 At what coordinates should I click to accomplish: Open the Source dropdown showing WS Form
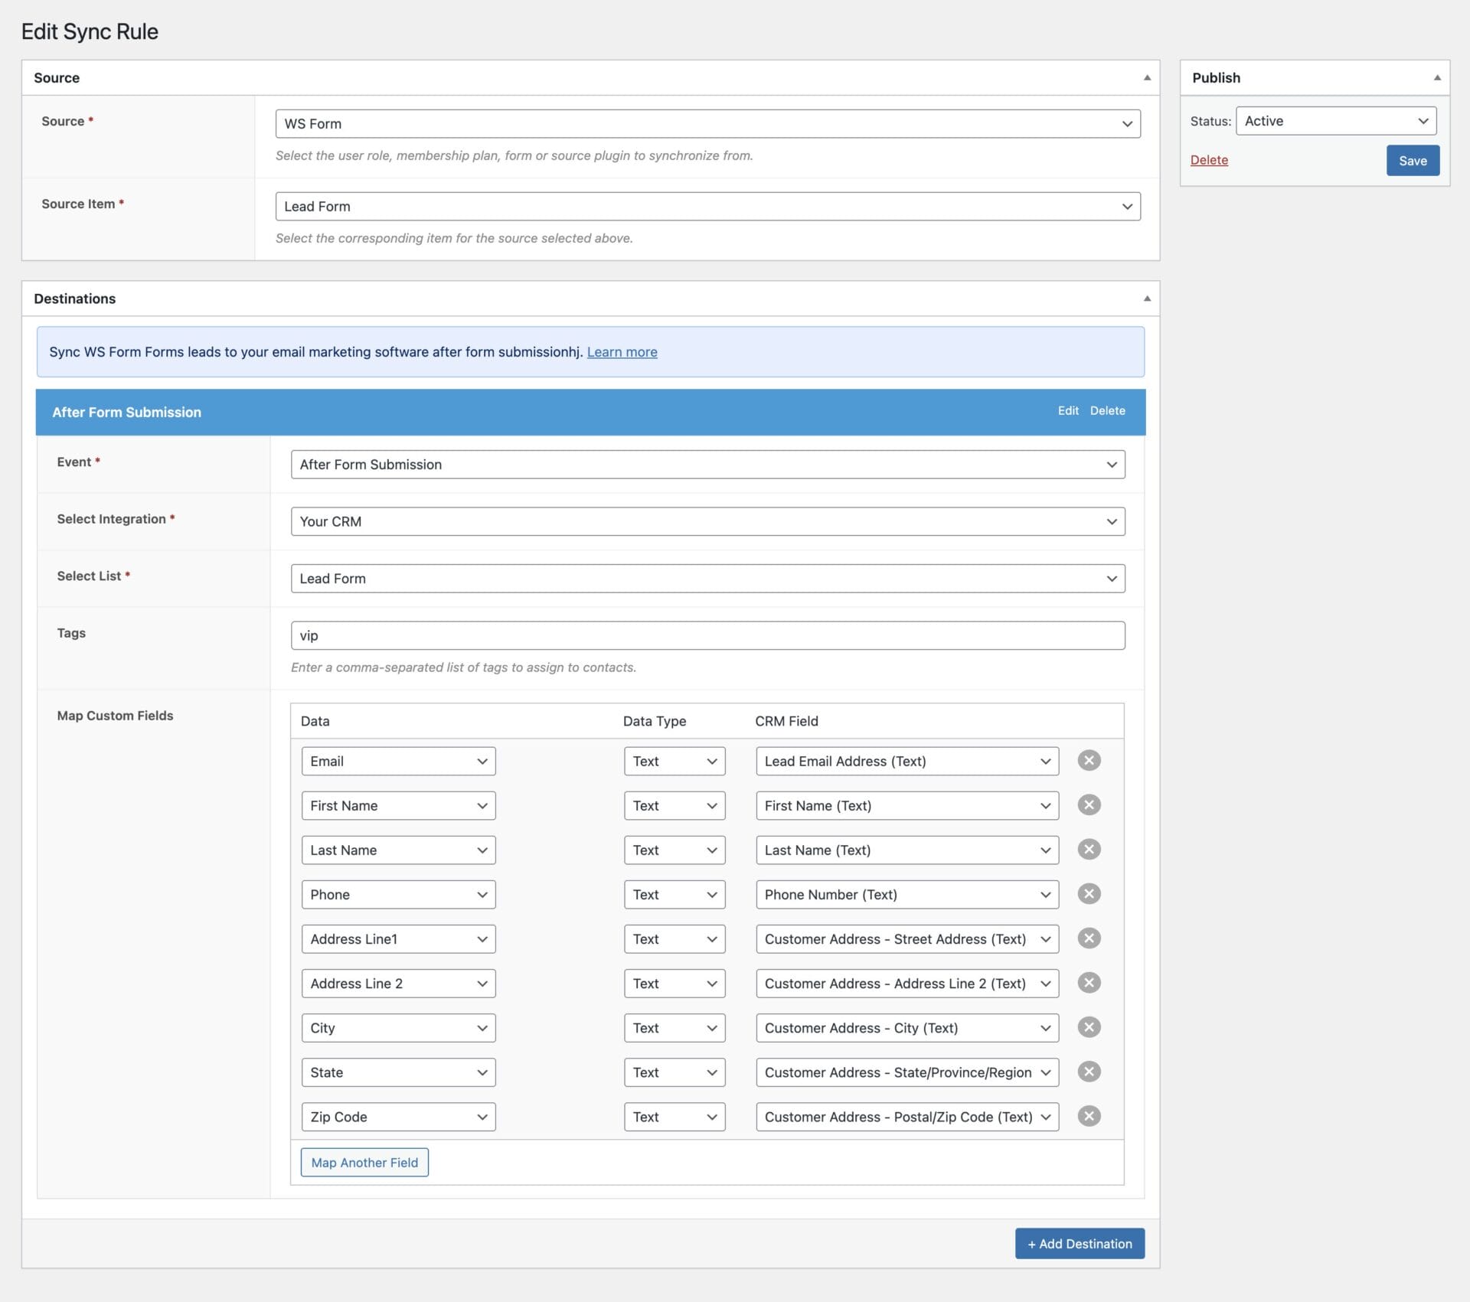point(707,124)
